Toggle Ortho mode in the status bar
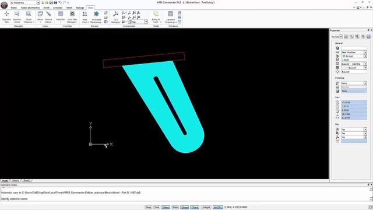Screen dimensions: 373x210 166,207
